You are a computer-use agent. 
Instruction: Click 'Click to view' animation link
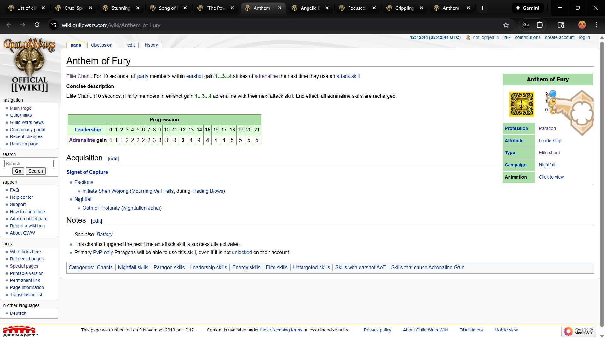pos(551,177)
